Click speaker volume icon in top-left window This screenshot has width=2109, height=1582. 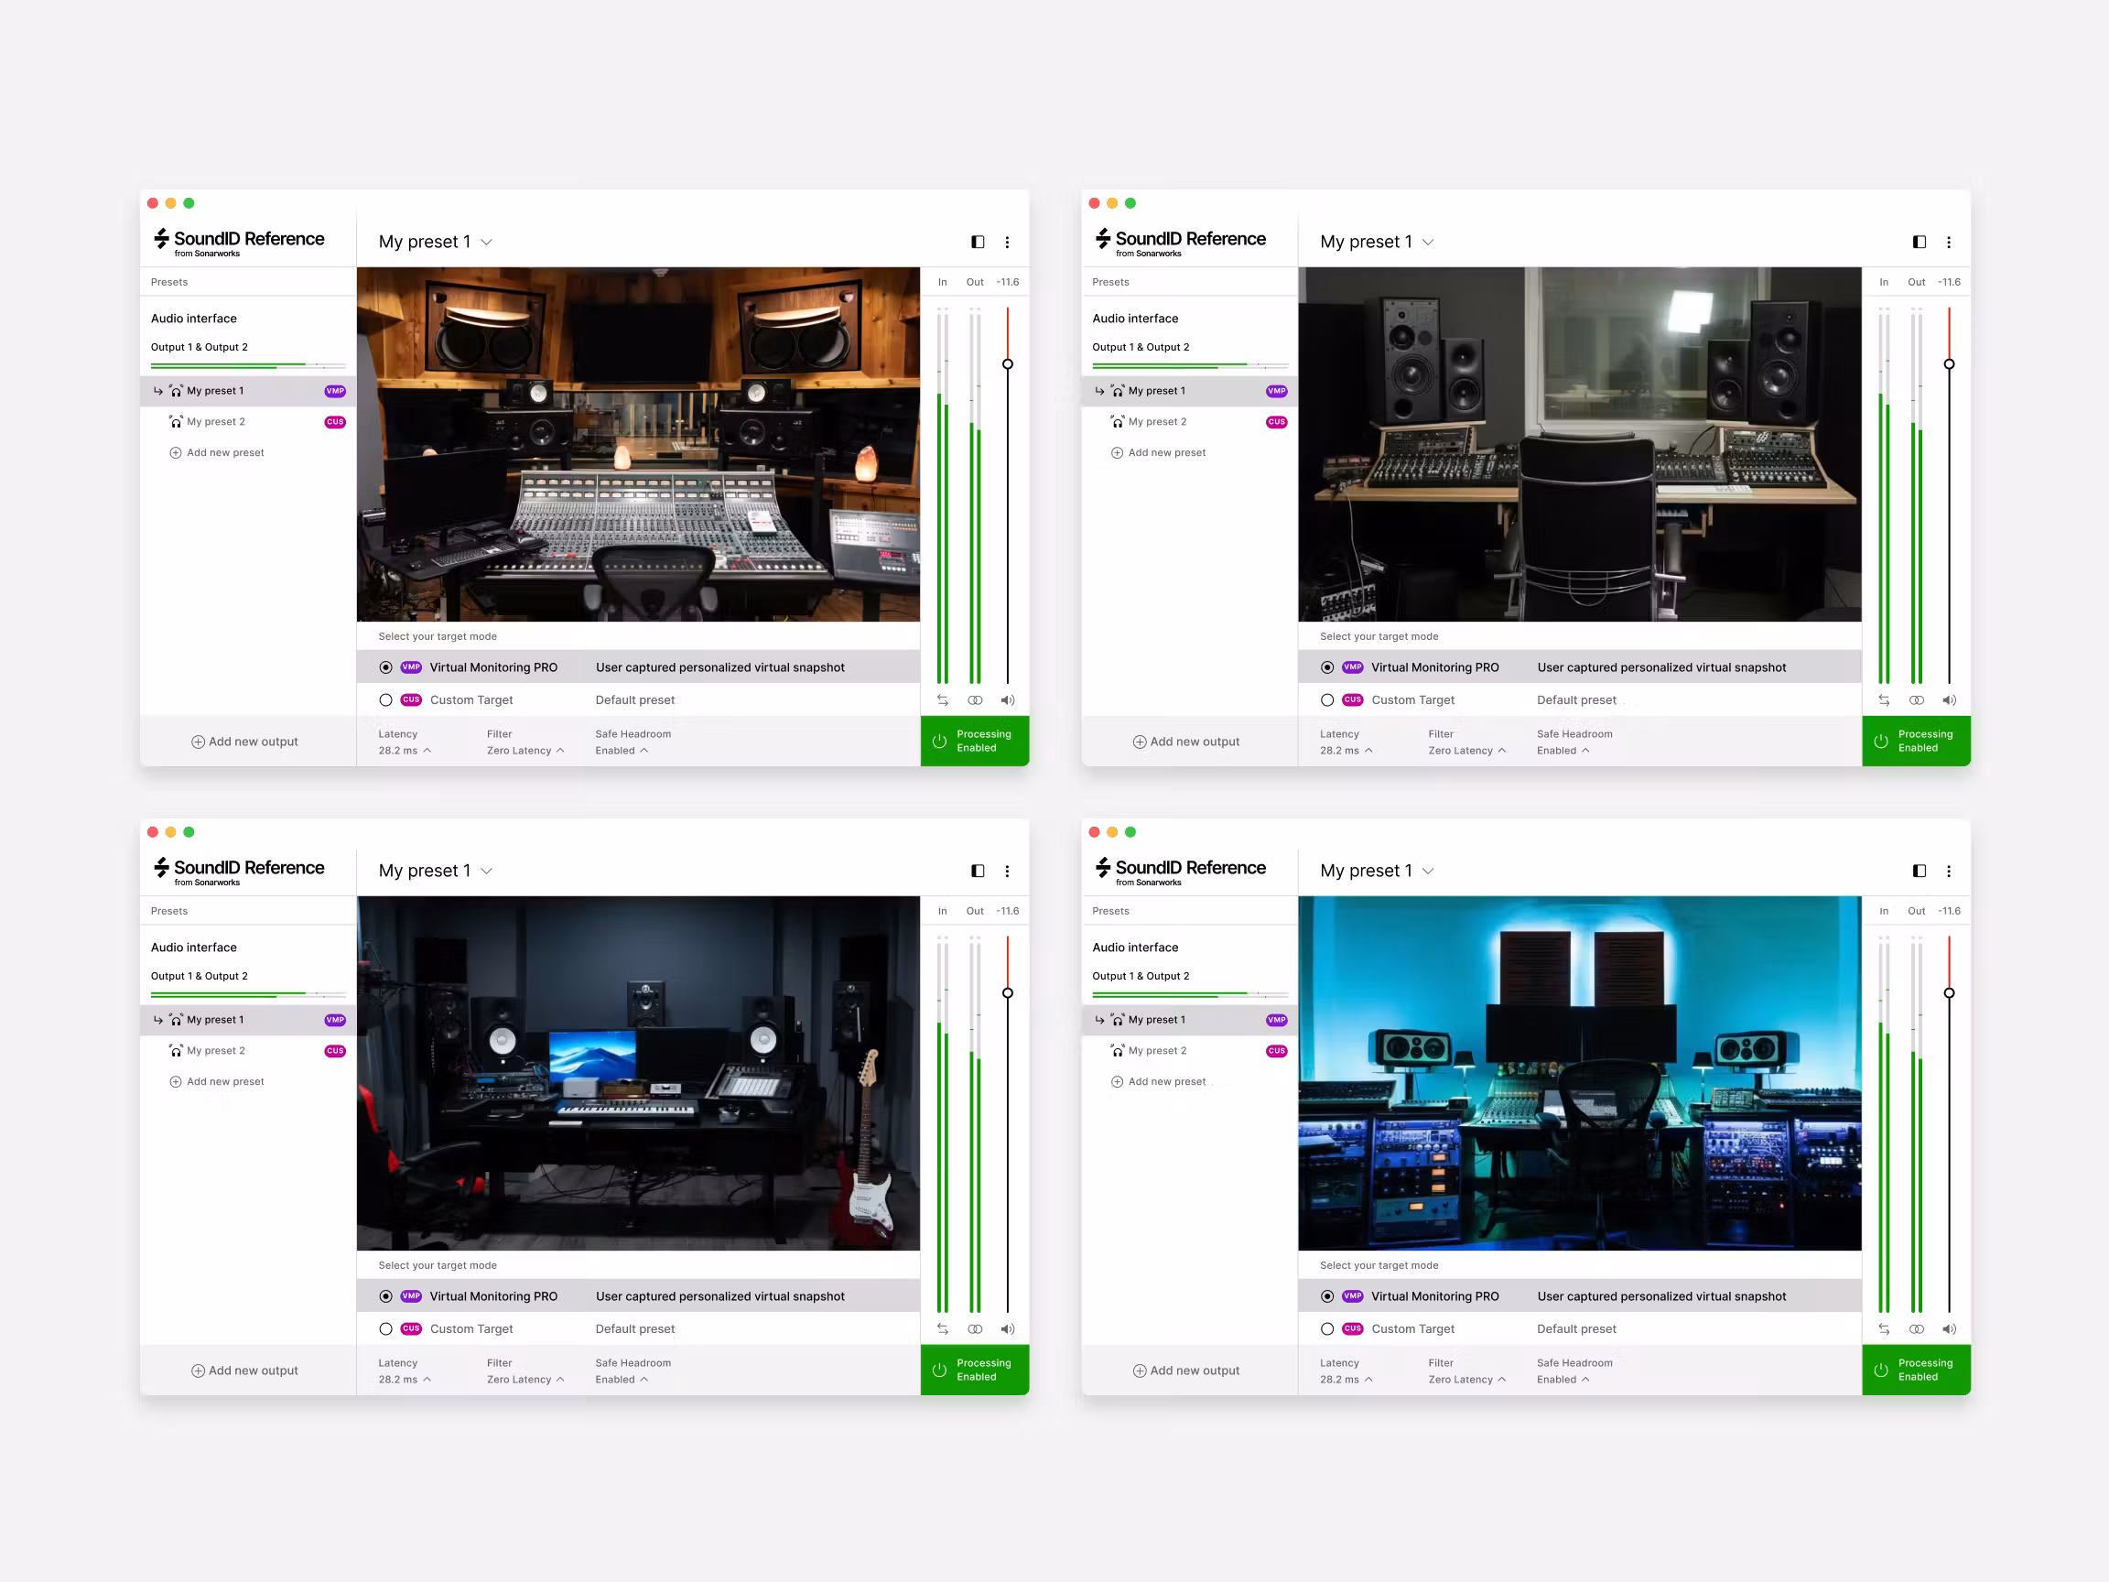coord(1008,700)
